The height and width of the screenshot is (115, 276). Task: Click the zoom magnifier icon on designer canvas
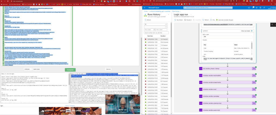tap(272, 25)
